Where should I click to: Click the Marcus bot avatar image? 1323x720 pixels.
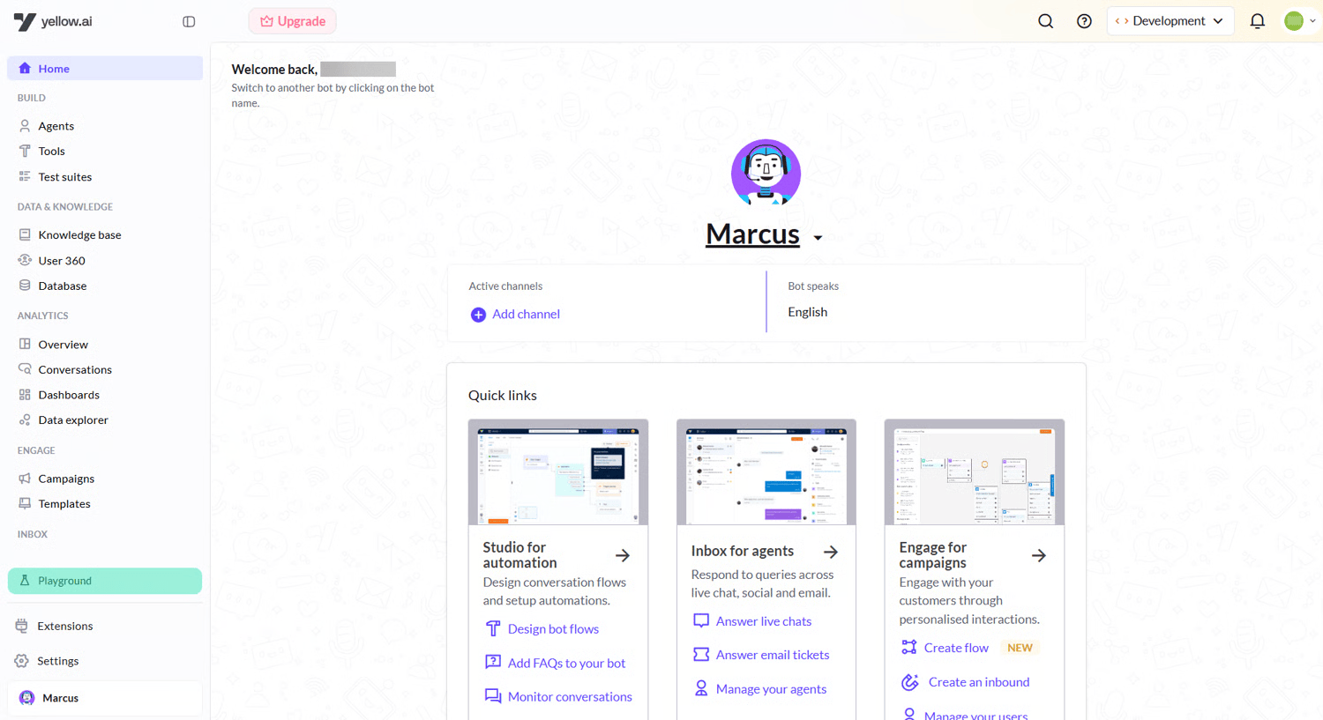click(766, 173)
